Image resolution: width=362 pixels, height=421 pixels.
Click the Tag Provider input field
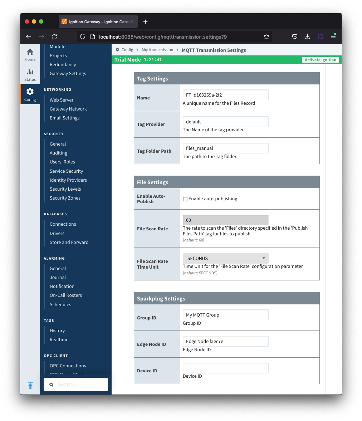pos(226,122)
